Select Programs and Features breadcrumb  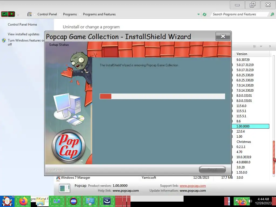click(99, 14)
